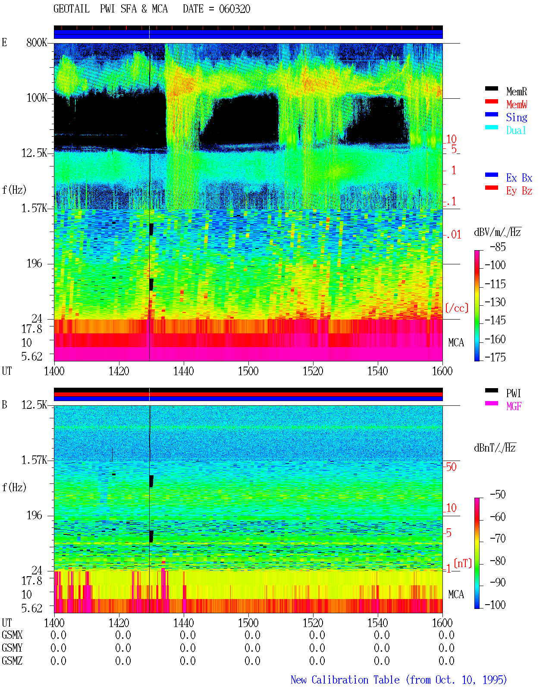The image size is (552, 687).
Task: Click the "-130" color scale value
Action: (496, 302)
